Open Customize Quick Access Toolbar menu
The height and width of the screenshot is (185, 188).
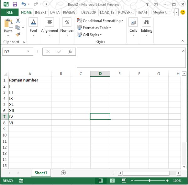click(46, 4)
